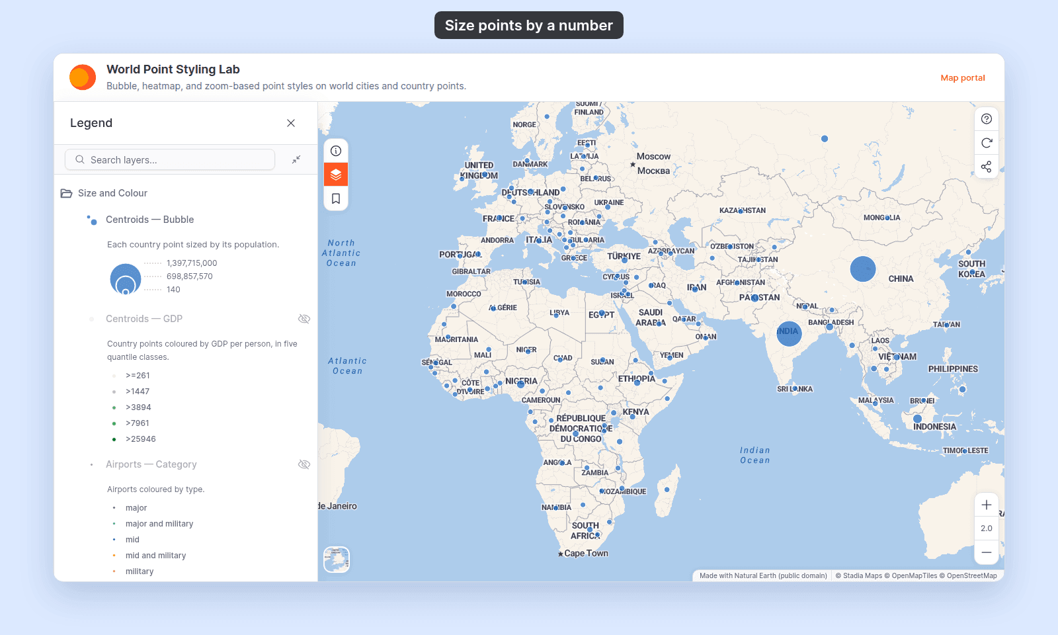The height and width of the screenshot is (635, 1058).
Task: Click the 'major' airport category entry
Action: pos(136,508)
